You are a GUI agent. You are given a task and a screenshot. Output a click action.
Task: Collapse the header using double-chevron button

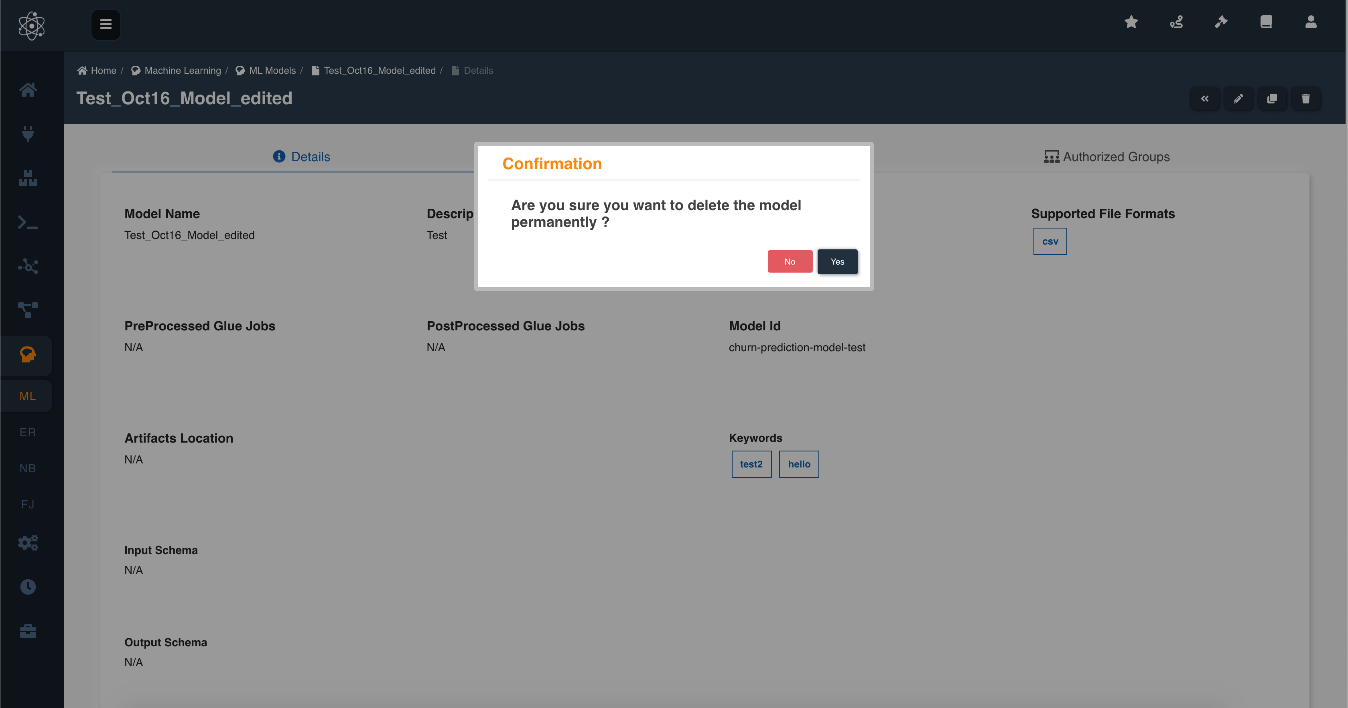(1205, 98)
